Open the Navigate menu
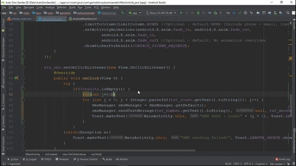296x166 pixels. (29, 7)
